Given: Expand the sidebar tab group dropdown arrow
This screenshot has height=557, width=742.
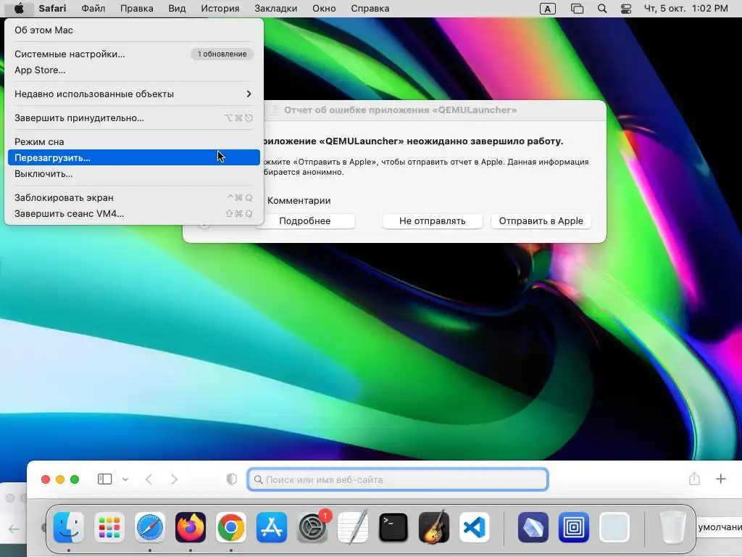Looking at the screenshot, I should [125, 479].
